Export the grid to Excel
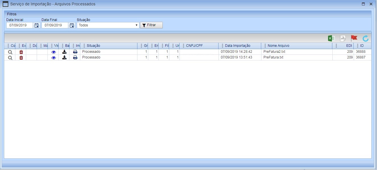Screen dimensions: 377x170 [331, 38]
